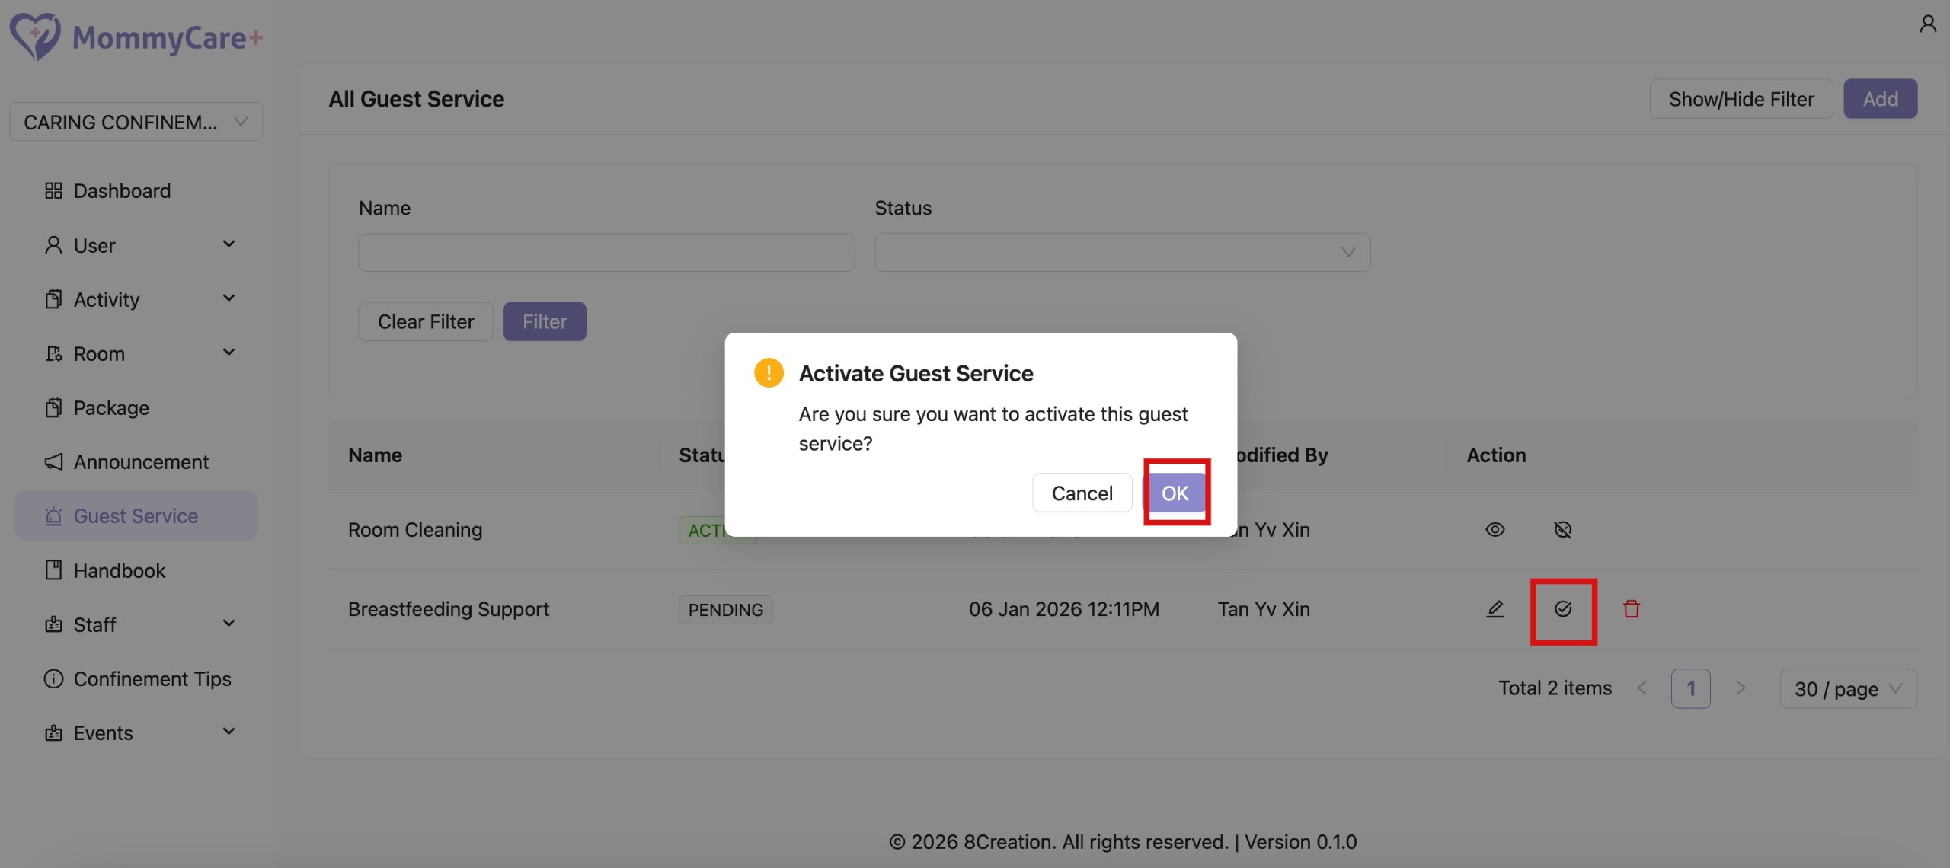Click the Guest Service bell icon
1950x868 pixels.
click(53, 515)
